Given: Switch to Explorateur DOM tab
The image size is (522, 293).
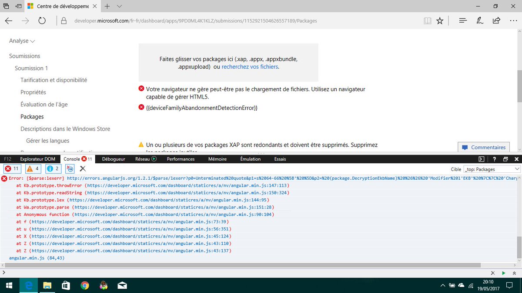Looking at the screenshot, I should (38, 159).
